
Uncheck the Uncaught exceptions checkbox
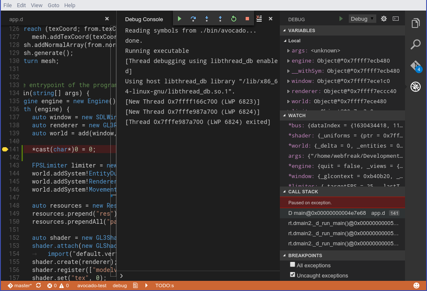click(x=293, y=275)
